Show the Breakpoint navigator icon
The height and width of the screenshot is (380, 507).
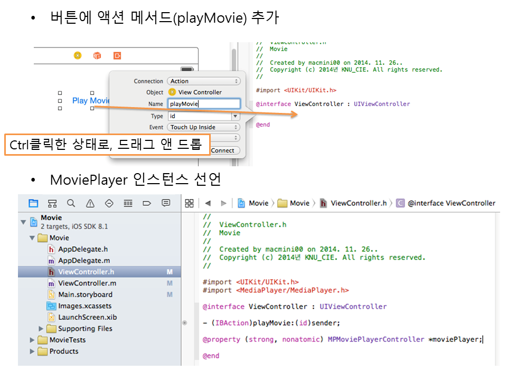click(147, 203)
